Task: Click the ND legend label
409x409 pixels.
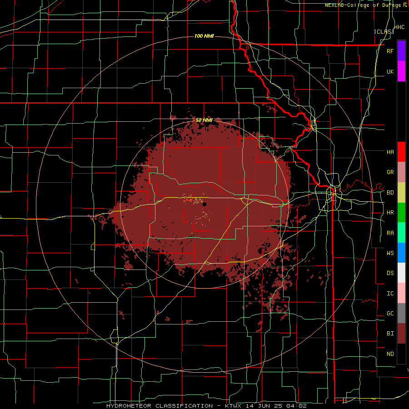Action: pyautogui.click(x=390, y=354)
